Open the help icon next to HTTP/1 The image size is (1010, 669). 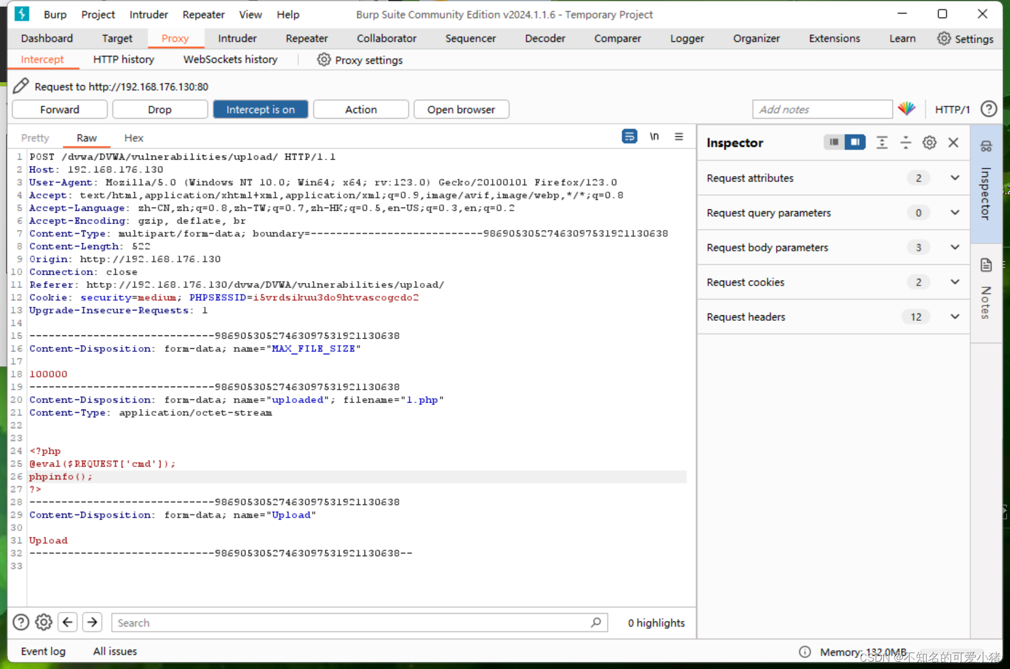pyautogui.click(x=989, y=109)
